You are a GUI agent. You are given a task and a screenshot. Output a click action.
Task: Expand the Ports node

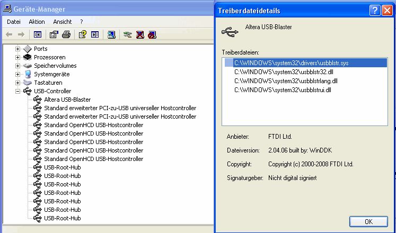click(x=17, y=49)
